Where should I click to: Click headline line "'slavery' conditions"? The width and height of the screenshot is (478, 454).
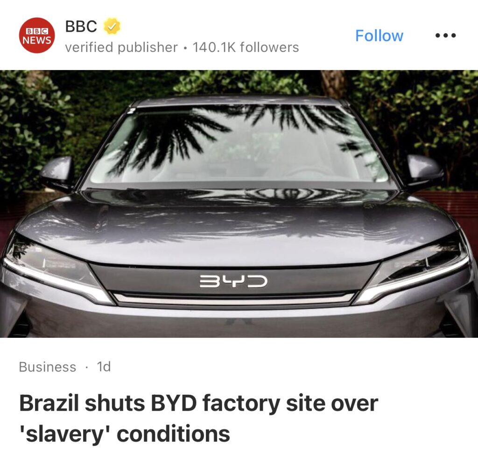pyautogui.click(x=124, y=434)
